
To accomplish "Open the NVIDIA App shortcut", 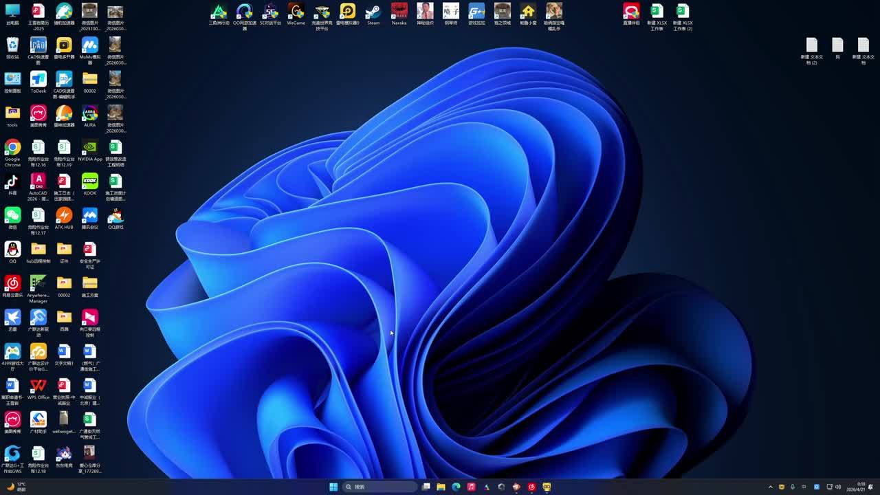I will (89, 148).
